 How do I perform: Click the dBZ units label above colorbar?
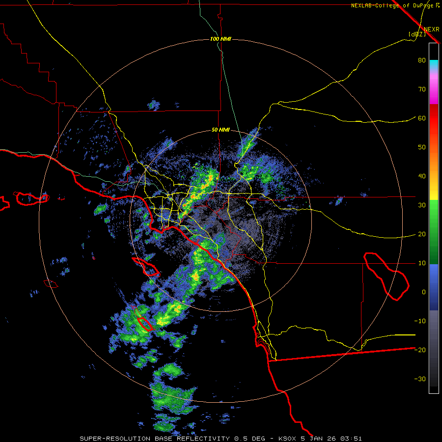417,34
